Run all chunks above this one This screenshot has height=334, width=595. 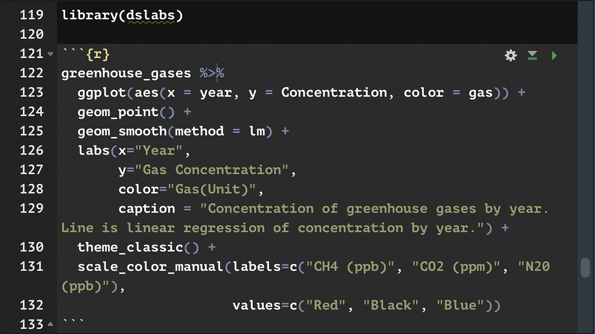click(x=532, y=55)
